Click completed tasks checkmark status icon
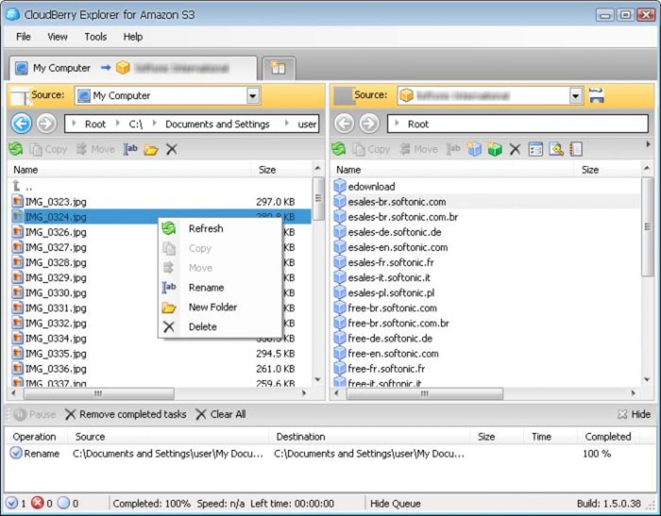This screenshot has height=516, width=661. [12, 503]
